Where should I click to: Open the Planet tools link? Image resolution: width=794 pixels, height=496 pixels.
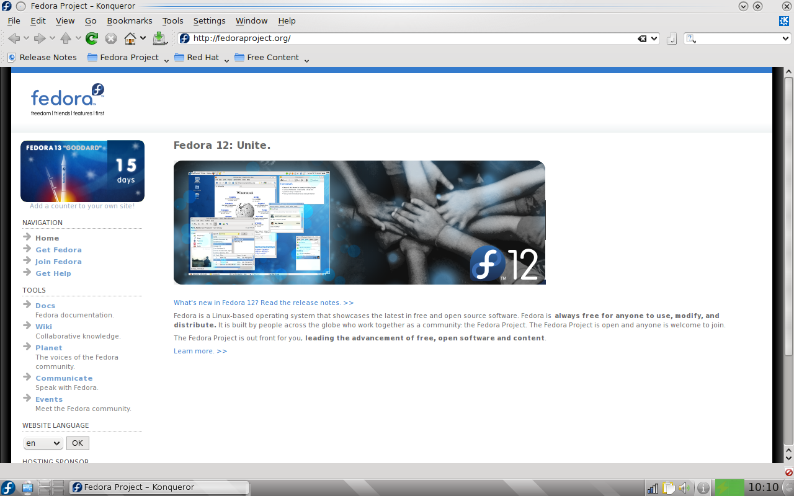point(49,348)
